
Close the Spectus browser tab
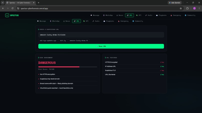[x=34, y=3]
